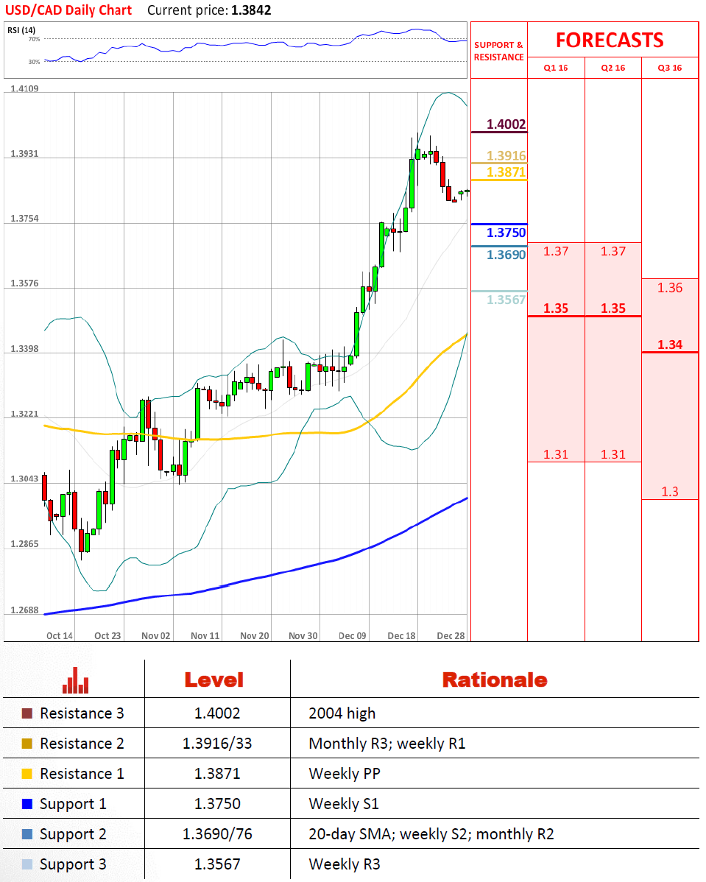Click the Support 1 row label

pos(73,805)
